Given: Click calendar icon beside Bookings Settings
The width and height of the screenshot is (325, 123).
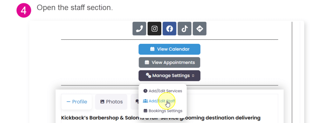Looking at the screenshot, I should click(145, 111).
